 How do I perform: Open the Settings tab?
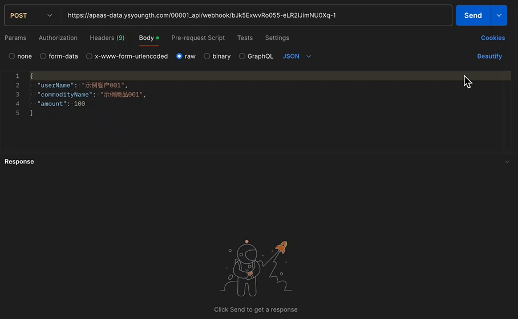point(277,38)
